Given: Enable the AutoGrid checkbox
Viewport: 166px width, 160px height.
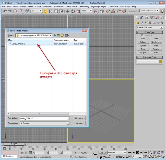Looking at the screenshot, I should click(143, 35).
